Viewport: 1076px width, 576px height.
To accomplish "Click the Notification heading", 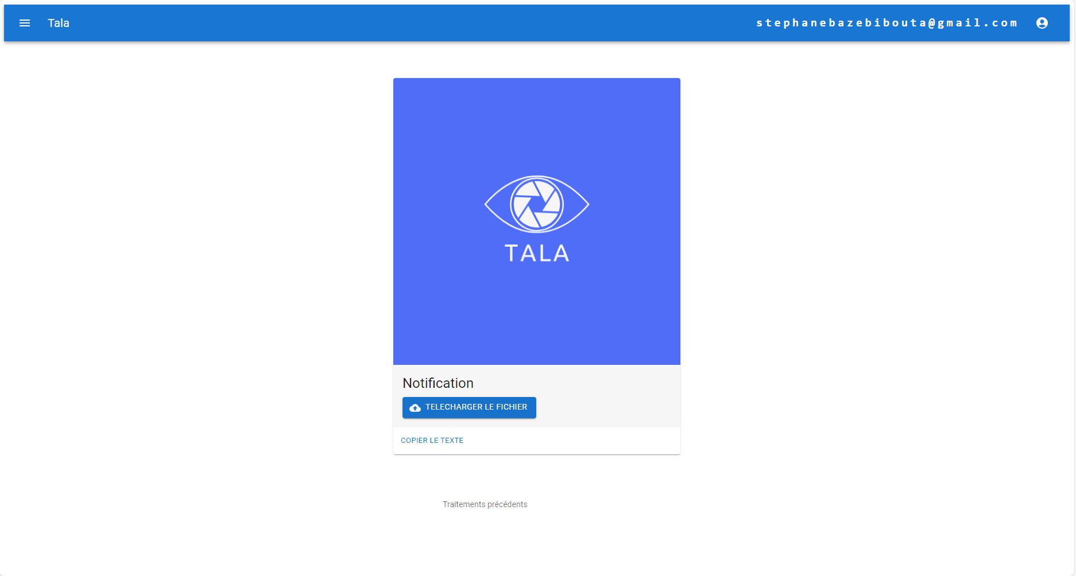I will (438, 383).
